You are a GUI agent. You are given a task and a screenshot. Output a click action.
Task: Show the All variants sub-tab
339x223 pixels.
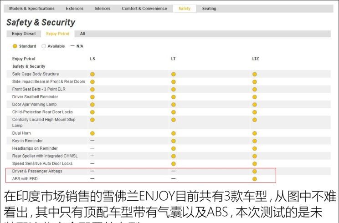pos(82,34)
